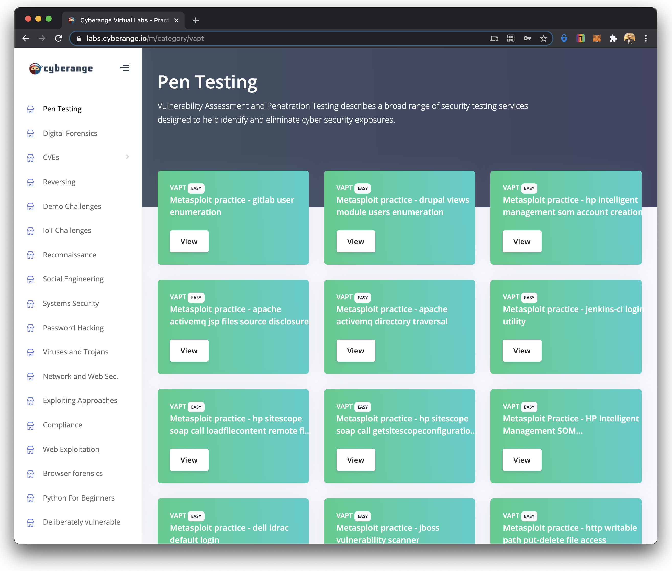Click the browser profile avatar
This screenshot has height=571, width=672.
(x=629, y=39)
